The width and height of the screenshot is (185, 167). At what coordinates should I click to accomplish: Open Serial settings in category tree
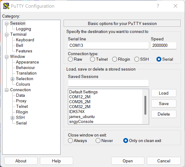point(21,123)
